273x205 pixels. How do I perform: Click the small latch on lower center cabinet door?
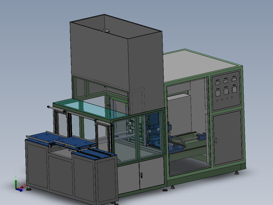pyautogui.click(x=141, y=175)
